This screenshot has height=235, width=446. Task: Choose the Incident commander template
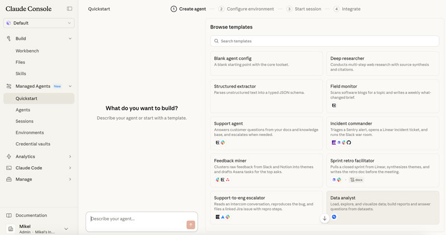[x=382, y=133]
